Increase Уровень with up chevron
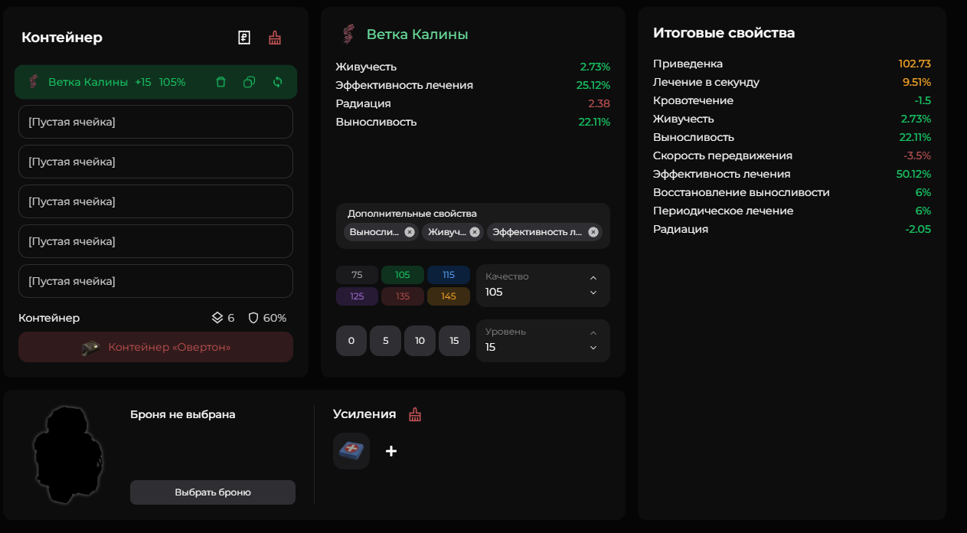Viewport: 967px width, 533px height. (x=593, y=333)
